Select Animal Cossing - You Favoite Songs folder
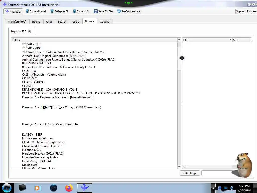The width and height of the screenshot is (257, 193). (69, 60)
